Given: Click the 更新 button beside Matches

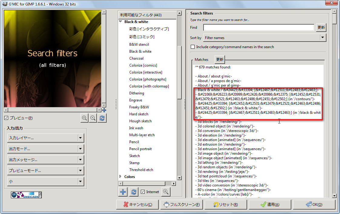Looking at the screenshot, I should click(220, 59).
